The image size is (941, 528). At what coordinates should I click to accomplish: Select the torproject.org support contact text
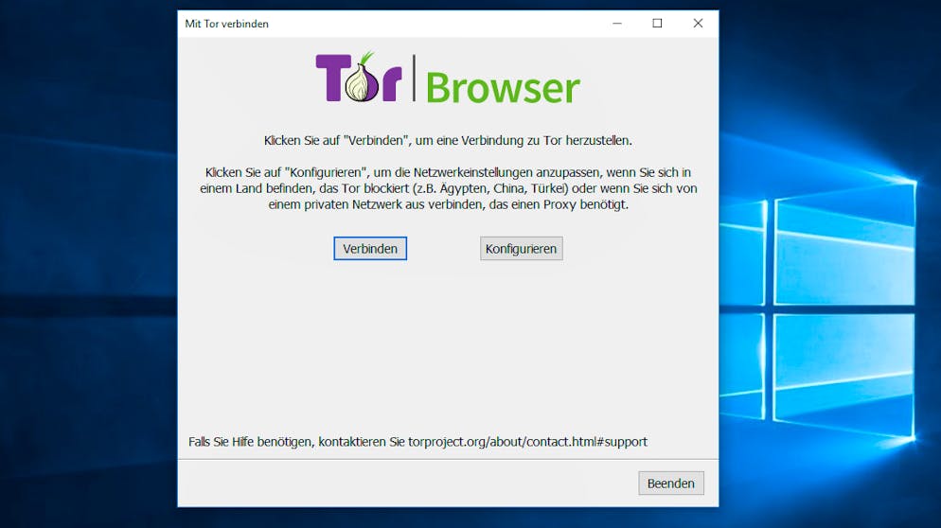[x=527, y=442]
